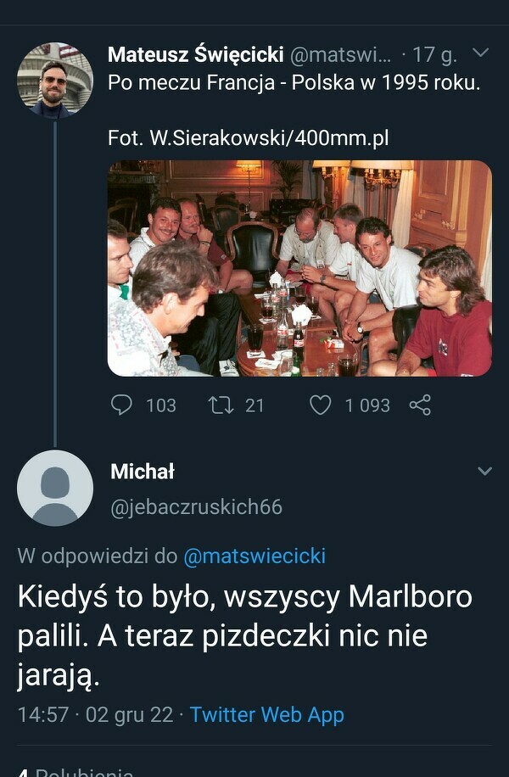Tap the share icon under the photo
The width and height of the screenshot is (509, 777).
420,405
